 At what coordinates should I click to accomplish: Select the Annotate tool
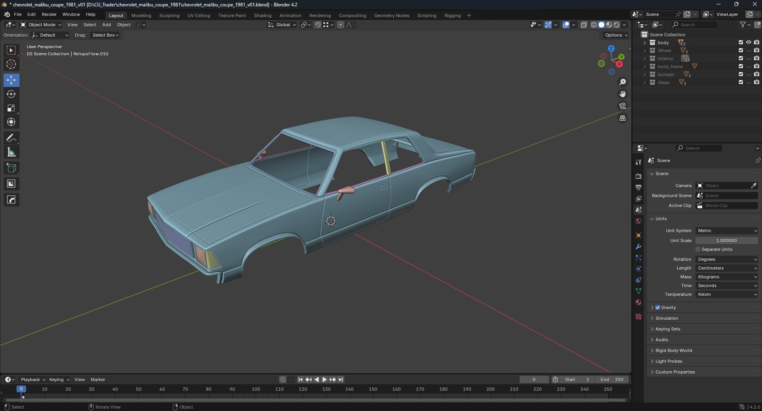[11, 138]
